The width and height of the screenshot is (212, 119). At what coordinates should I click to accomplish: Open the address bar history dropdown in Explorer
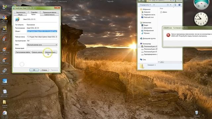(x=171, y=1)
